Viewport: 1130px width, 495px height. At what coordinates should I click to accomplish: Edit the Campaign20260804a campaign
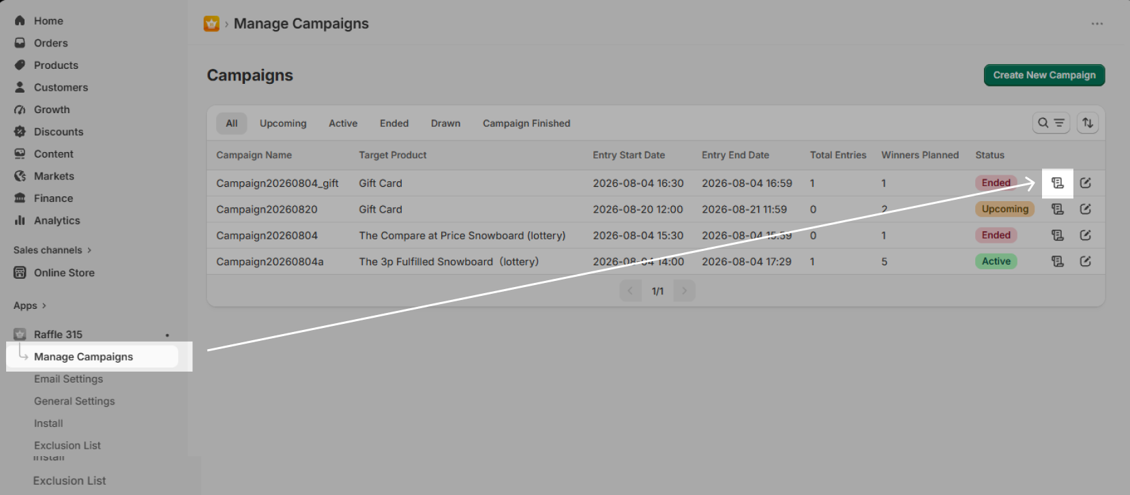1086,261
